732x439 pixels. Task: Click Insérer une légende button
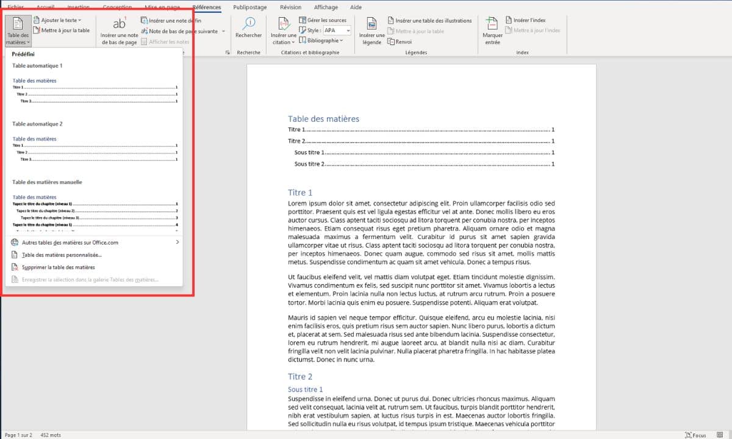371,31
